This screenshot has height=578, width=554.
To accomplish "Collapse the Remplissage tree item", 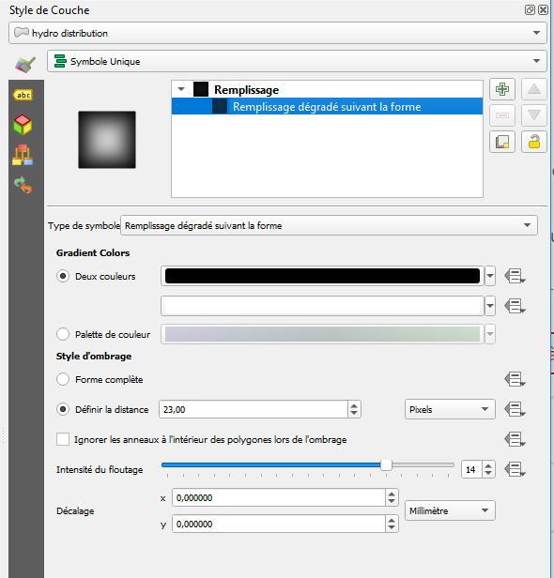I will point(181,89).
